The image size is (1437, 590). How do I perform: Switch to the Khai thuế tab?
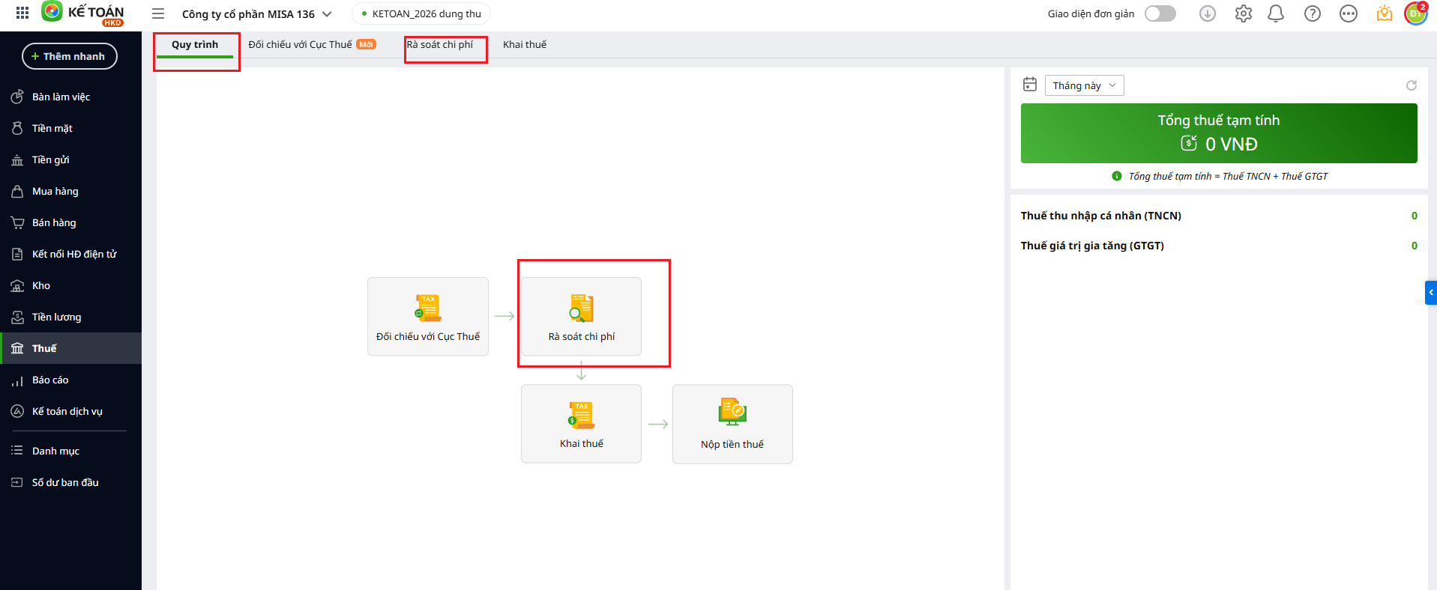pyautogui.click(x=524, y=45)
